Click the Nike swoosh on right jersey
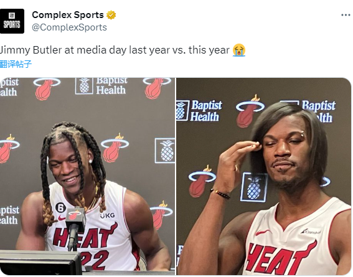This screenshot has height=277, width=353. pos(262,232)
